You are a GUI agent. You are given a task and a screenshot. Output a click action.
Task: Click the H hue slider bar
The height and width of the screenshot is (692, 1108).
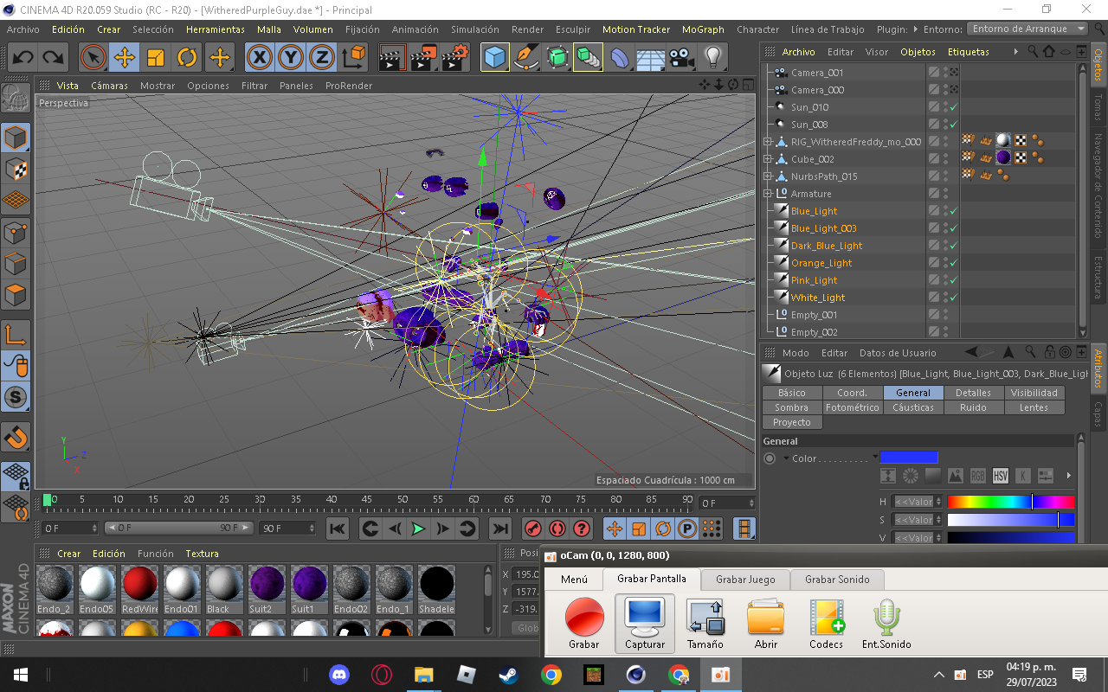[x=1011, y=502]
